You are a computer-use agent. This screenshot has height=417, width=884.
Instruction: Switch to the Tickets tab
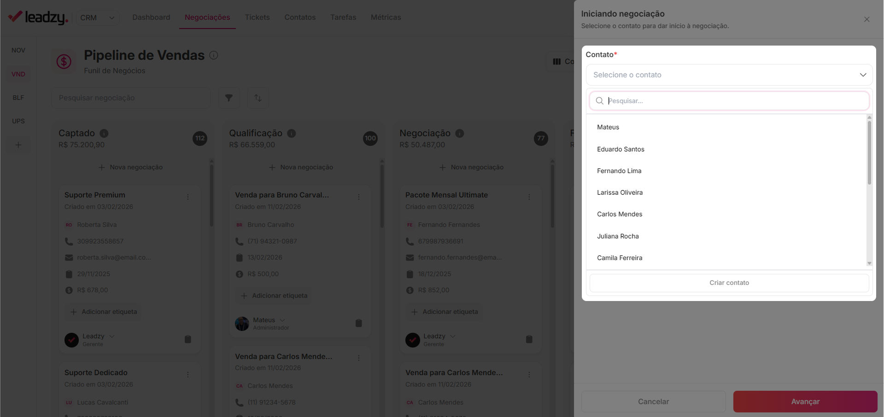tap(257, 17)
